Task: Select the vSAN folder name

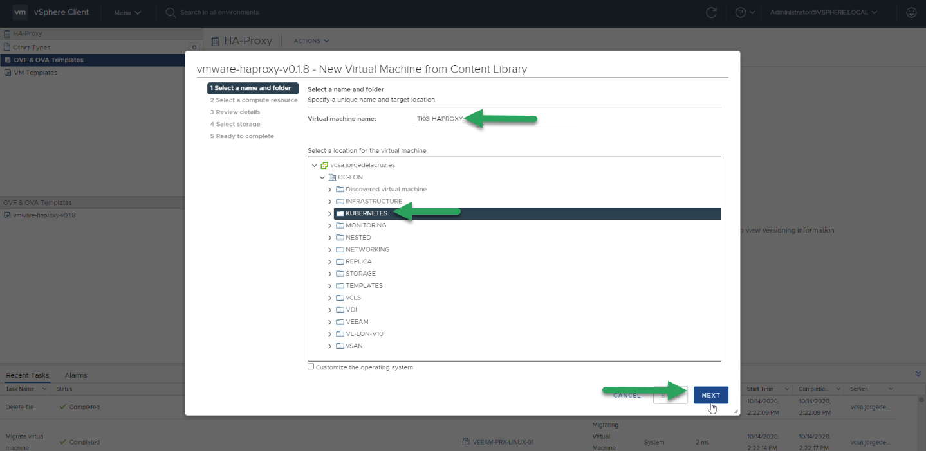Action: point(355,346)
